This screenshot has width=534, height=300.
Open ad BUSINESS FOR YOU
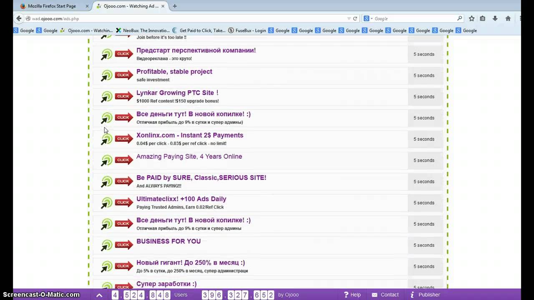(x=169, y=241)
